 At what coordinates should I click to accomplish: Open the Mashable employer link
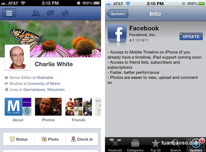click(45, 77)
